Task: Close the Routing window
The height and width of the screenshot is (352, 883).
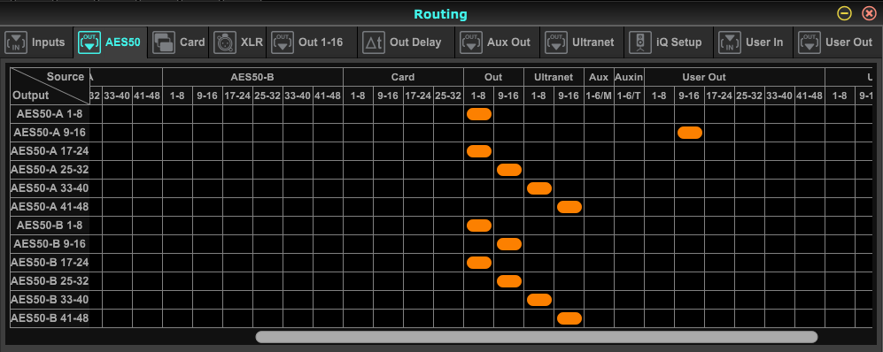Action: [x=869, y=13]
